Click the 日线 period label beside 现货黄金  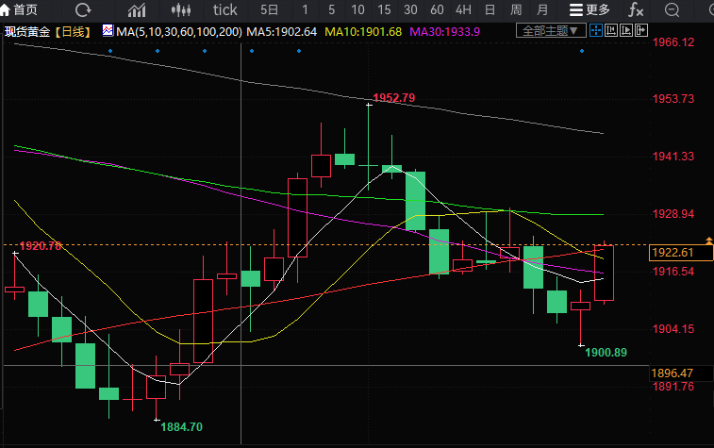coord(72,31)
